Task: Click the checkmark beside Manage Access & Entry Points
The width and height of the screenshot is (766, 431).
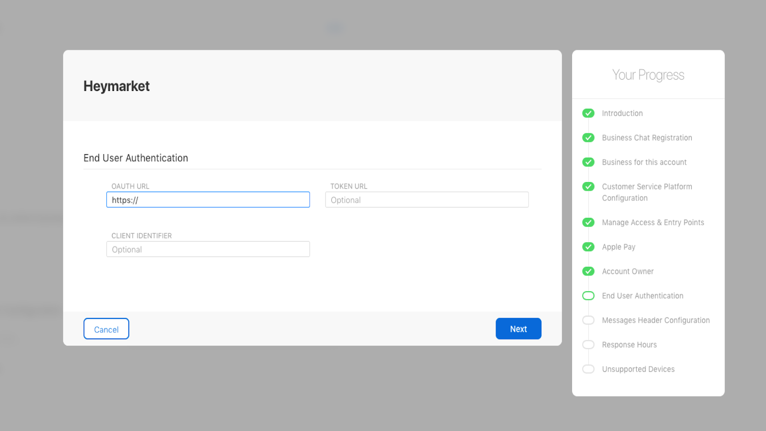Action: (x=588, y=222)
